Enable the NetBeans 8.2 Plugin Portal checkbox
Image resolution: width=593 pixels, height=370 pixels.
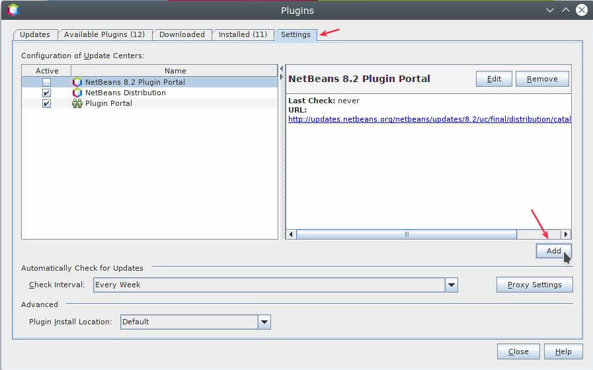coord(46,82)
